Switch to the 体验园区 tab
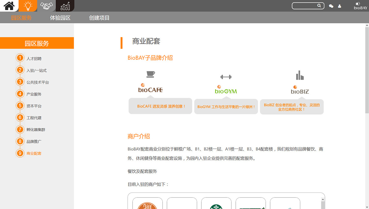Viewport: 369px width, 209px height. point(60,18)
